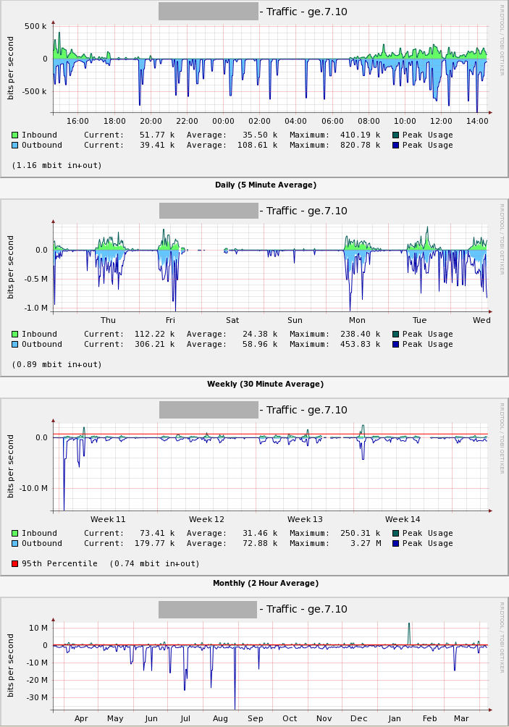Click the monthly Traffic graph with Week labels
Viewport: 509px width, 727px height.
click(x=254, y=487)
